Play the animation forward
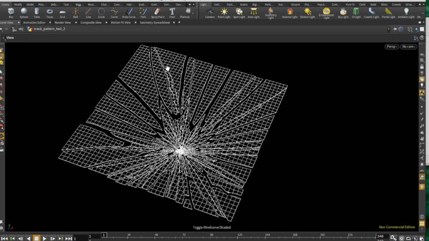 tap(44, 238)
